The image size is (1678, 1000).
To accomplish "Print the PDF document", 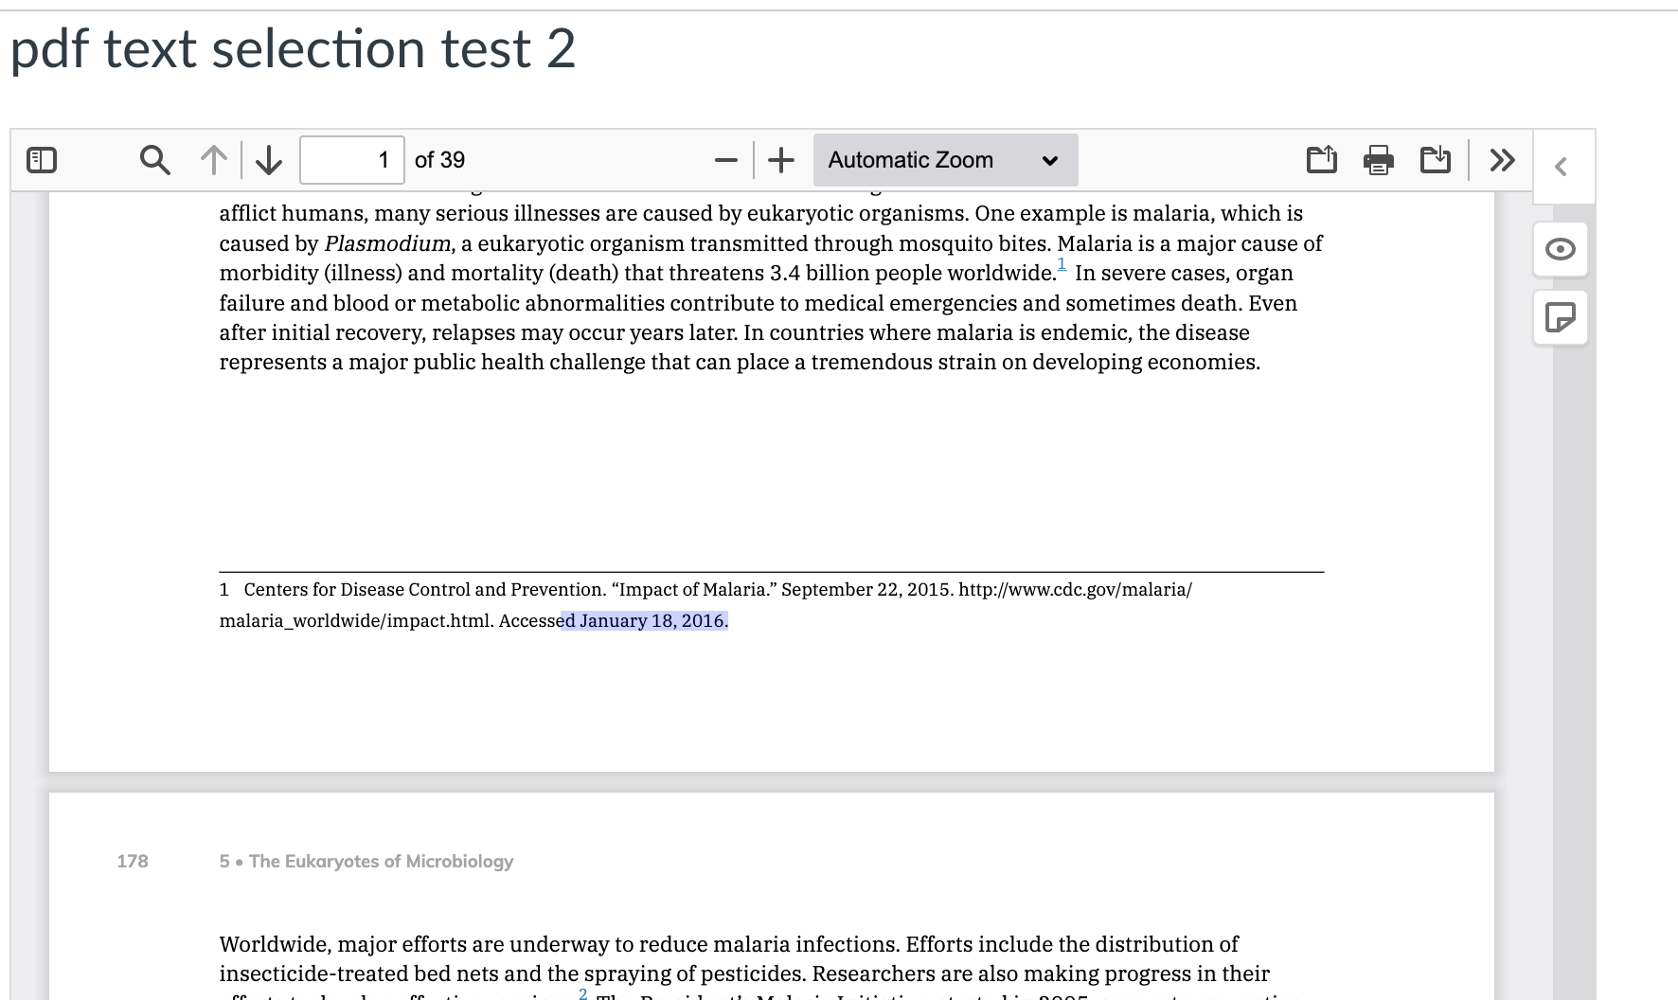I will [1379, 159].
